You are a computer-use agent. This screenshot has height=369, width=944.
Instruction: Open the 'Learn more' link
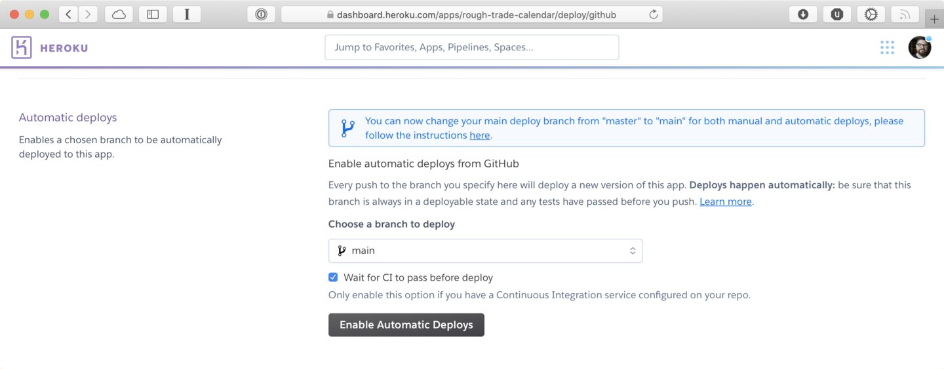(x=726, y=202)
